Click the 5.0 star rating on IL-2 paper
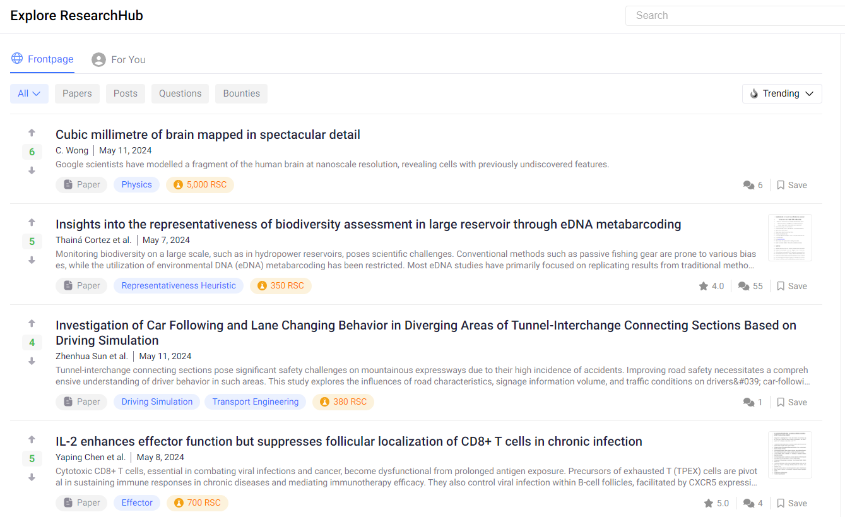Image resolution: width=845 pixels, height=517 pixels. [x=716, y=503]
